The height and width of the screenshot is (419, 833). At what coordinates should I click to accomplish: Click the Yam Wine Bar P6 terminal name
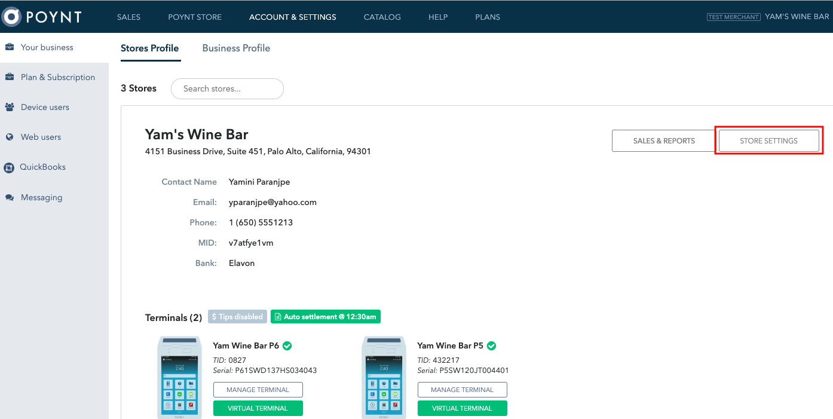click(x=246, y=345)
